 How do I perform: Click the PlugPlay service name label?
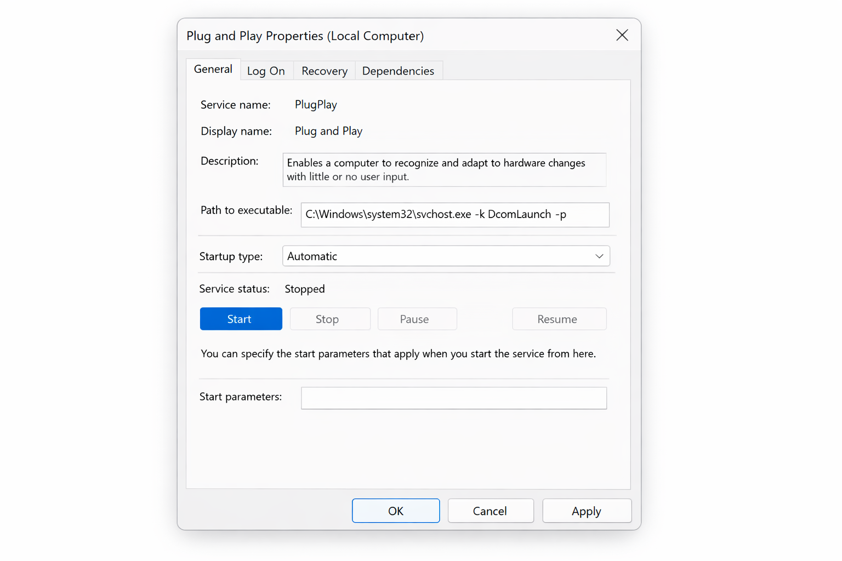[x=315, y=104]
